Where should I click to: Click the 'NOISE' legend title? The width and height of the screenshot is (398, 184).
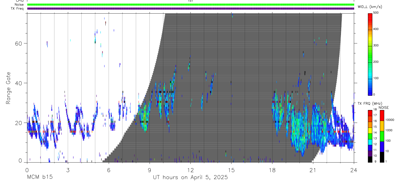point(383,107)
